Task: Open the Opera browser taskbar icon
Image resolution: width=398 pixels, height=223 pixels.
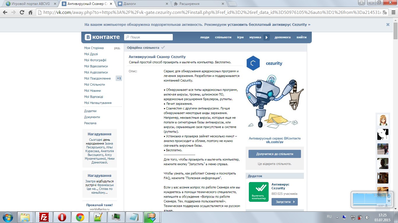Action: pyautogui.click(x=62, y=217)
